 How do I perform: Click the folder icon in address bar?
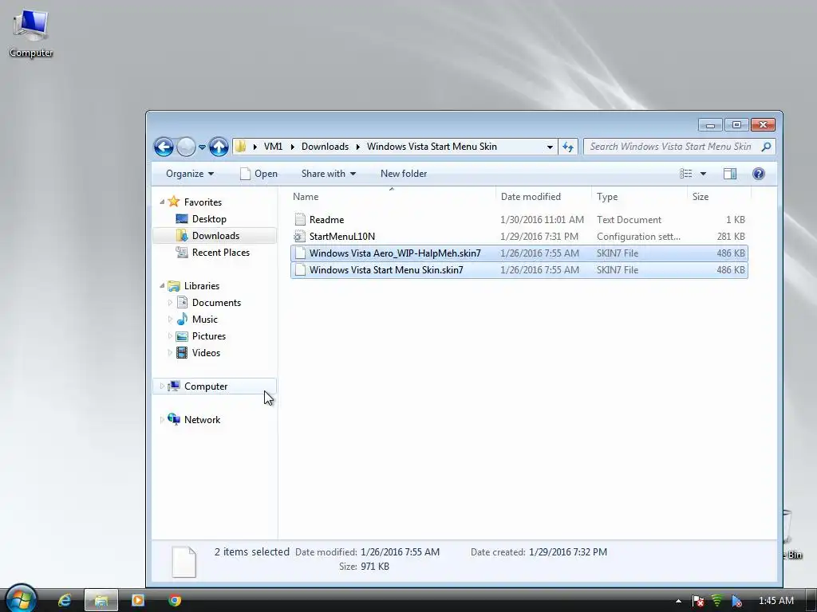[x=241, y=147]
